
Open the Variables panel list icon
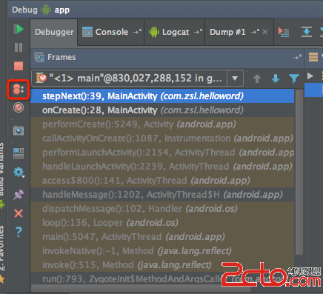click(313, 57)
